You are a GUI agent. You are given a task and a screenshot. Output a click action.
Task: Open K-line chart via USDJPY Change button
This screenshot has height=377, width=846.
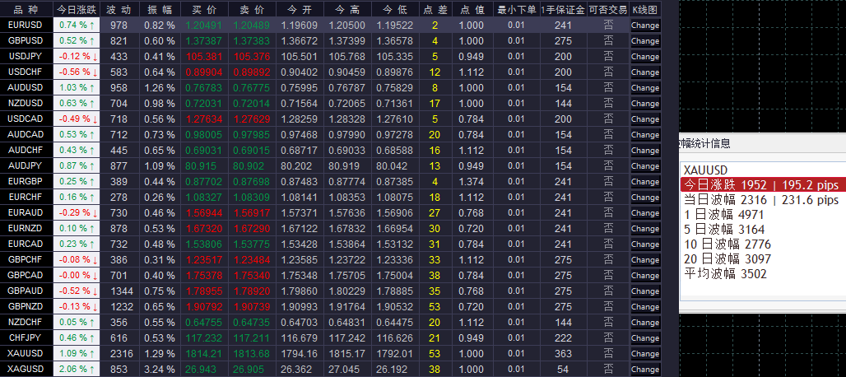click(645, 56)
